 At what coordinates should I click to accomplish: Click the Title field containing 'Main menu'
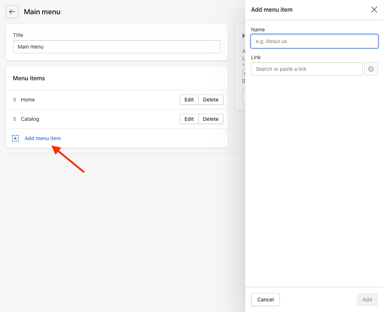(x=117, y=47)
